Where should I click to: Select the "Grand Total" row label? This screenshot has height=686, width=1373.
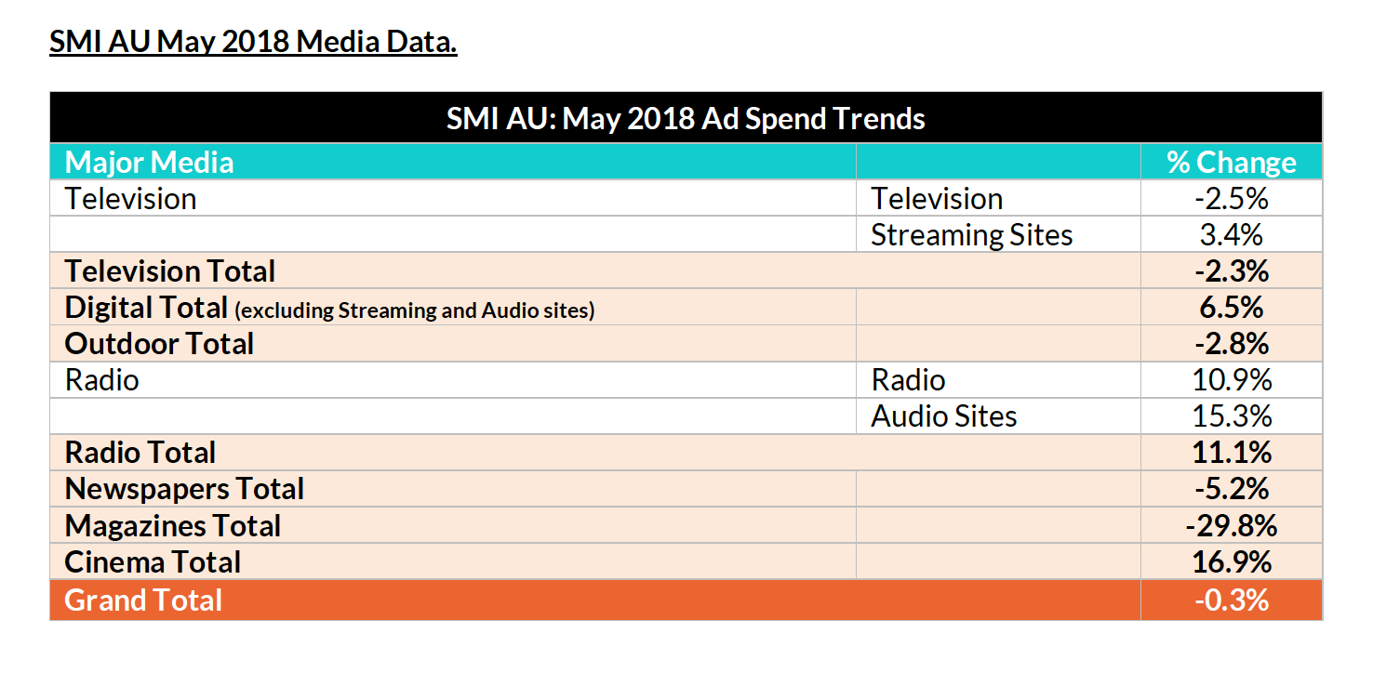click(x=143, y=600)
